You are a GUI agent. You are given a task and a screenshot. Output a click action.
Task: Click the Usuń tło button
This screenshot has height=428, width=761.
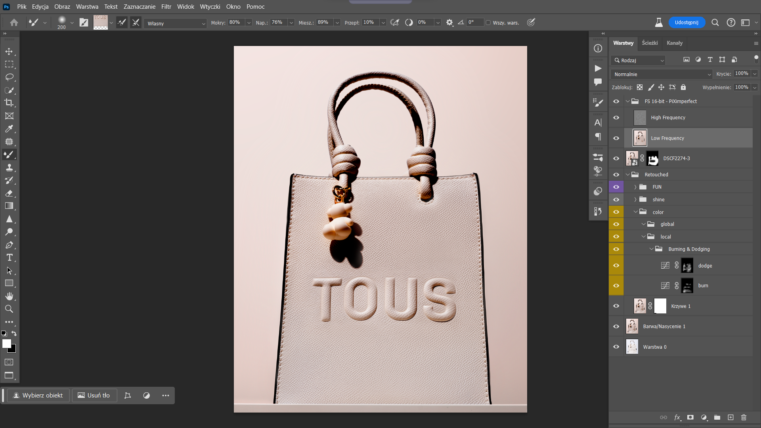(94, 396)
